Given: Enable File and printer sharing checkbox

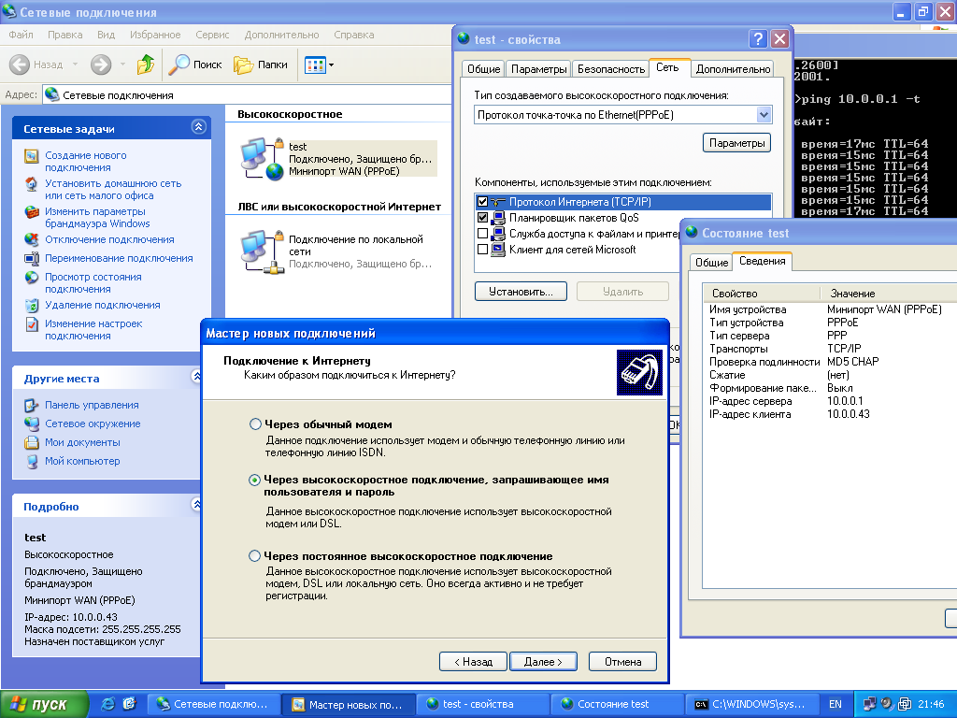Looking at the screenshot, I should pos(482,234).
